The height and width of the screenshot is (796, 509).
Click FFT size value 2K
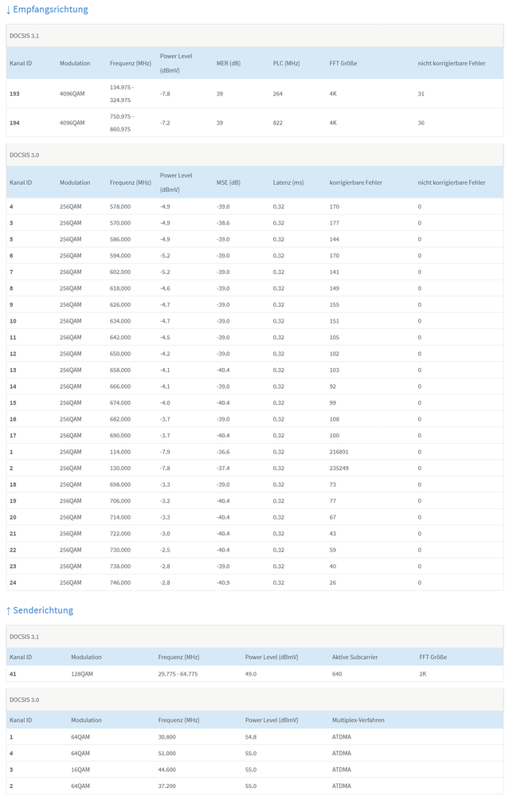coord(423,674)
